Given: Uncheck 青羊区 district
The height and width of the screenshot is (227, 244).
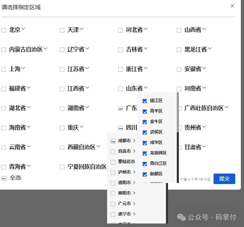Looking at the screenshot, I should (145, 111).
